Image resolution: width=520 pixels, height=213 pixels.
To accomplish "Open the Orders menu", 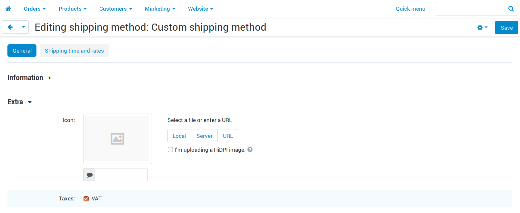I will point(35,9).
